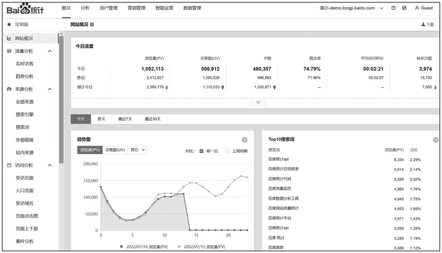Open the 其它 metrics dropdown
Viewport: 442px width, 253px height.
coord(137,150)
